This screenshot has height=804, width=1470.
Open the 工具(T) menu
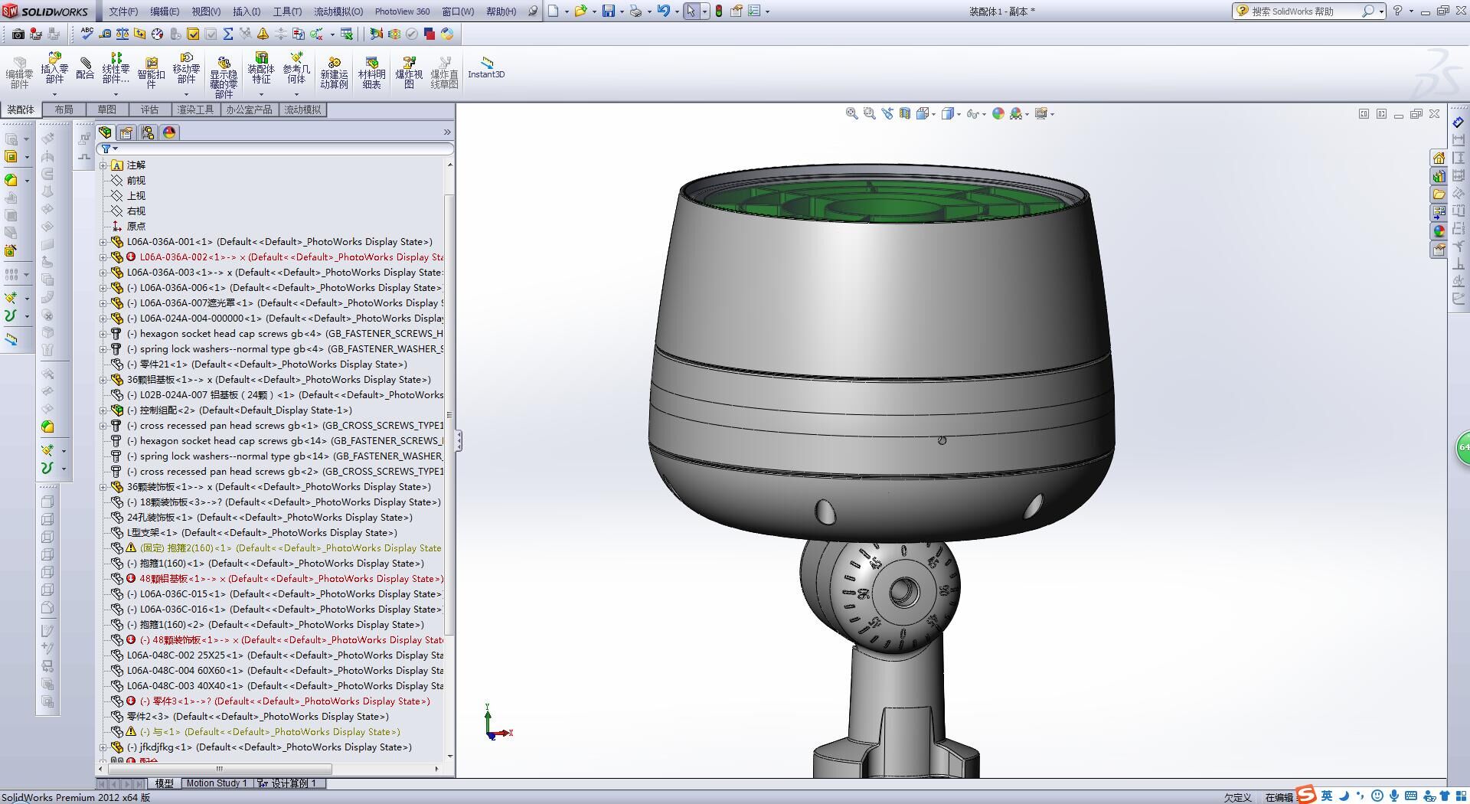287,11
